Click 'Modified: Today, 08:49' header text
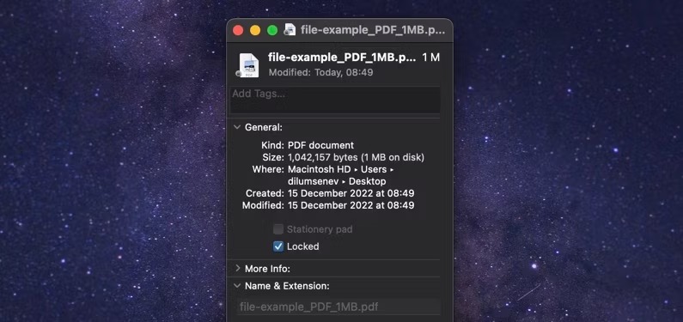This screenshot has width=683, height=322. point(321,73)
